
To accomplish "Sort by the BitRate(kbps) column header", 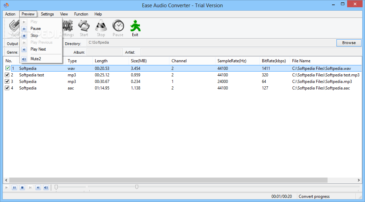I will pos(275,61).
